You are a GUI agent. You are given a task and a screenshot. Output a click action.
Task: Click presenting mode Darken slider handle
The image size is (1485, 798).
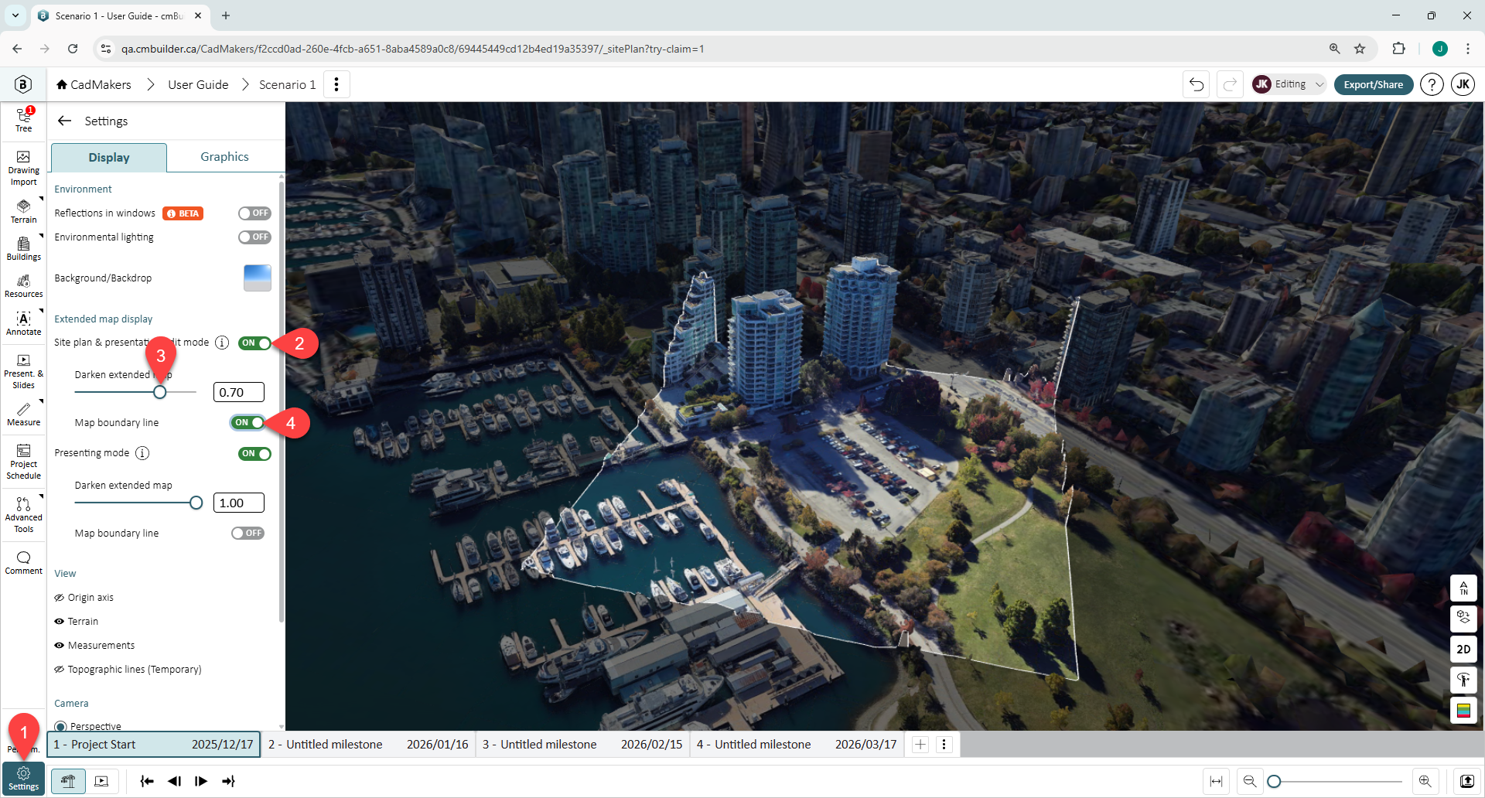(x=196, y=503)
